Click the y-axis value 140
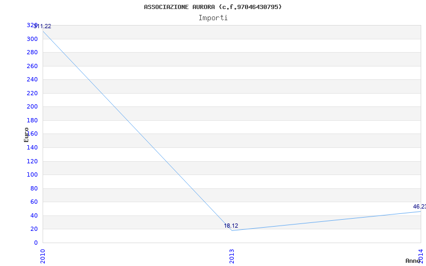Screen dimensions: 426x266 [32, 148]
